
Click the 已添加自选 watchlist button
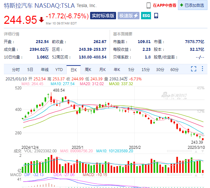[x=192, y=5]
